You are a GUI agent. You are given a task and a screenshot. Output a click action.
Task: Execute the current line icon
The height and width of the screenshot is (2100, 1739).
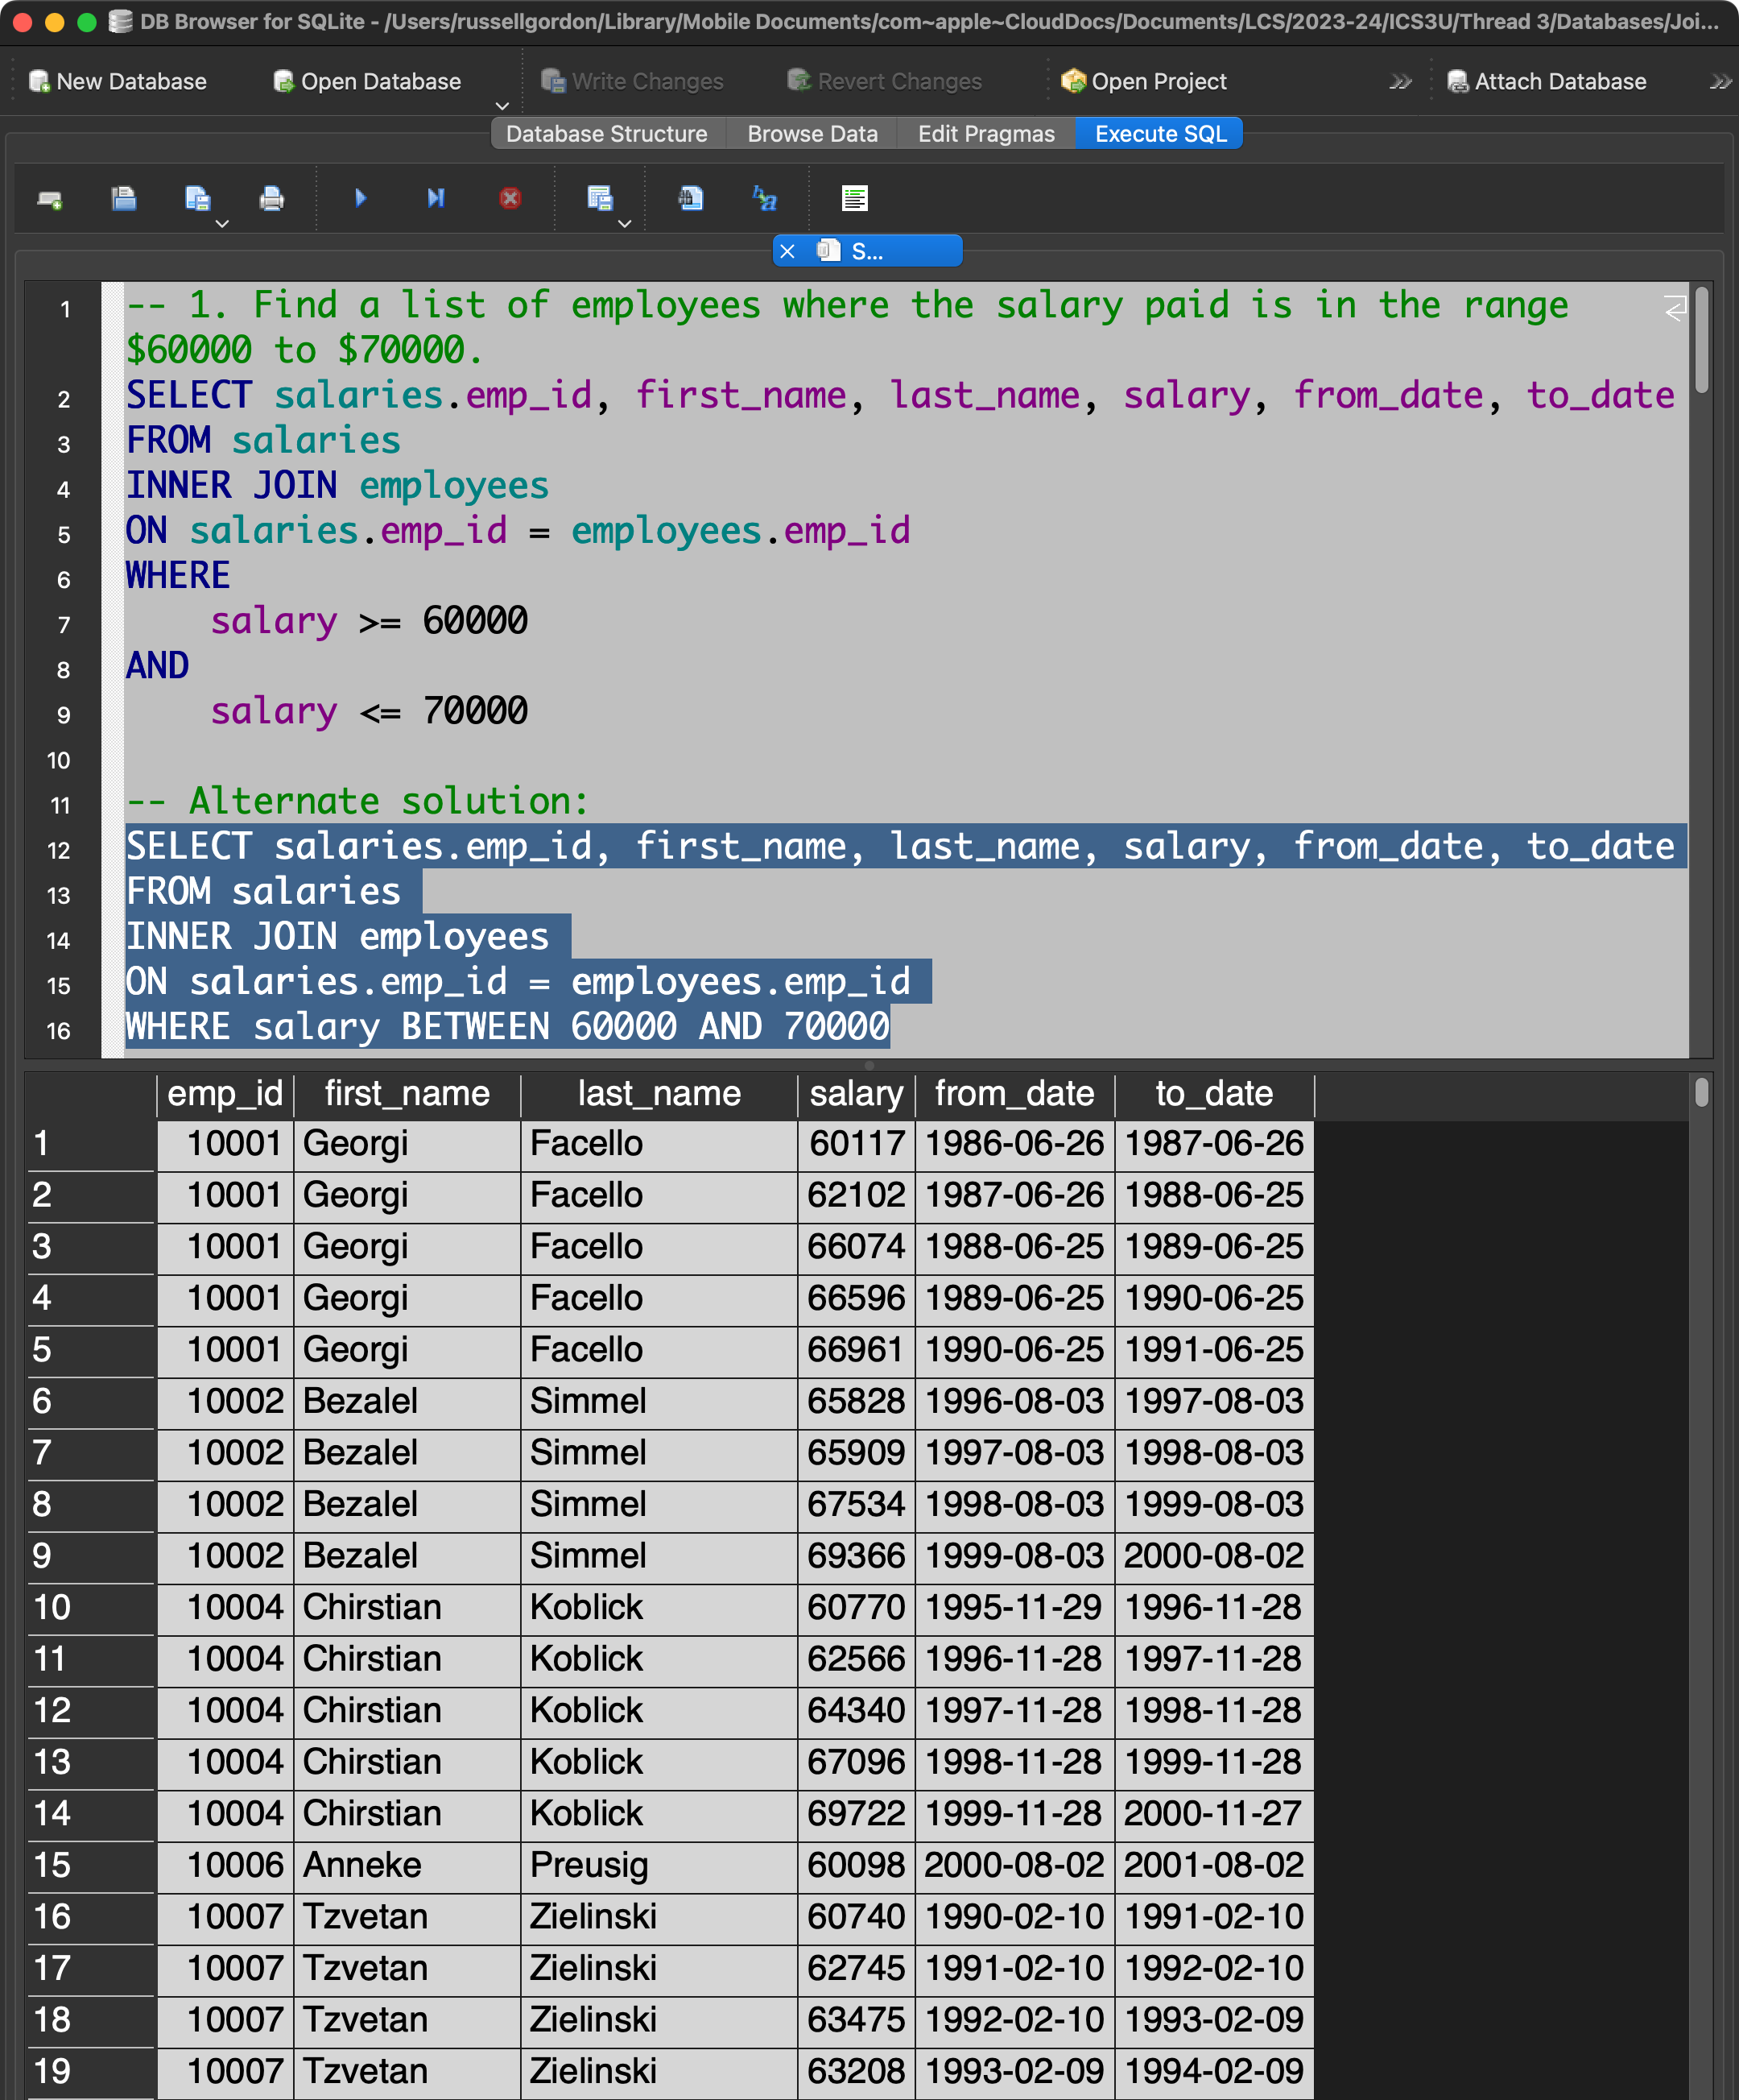pyautogui.click(x=436, y=198)
